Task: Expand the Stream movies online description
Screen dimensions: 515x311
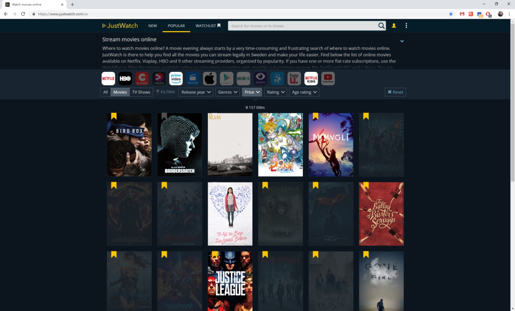Action: [402, 41]
